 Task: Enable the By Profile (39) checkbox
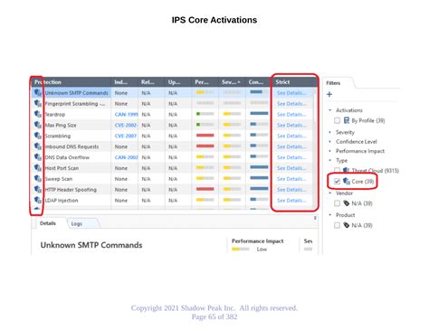click(338, 120)
